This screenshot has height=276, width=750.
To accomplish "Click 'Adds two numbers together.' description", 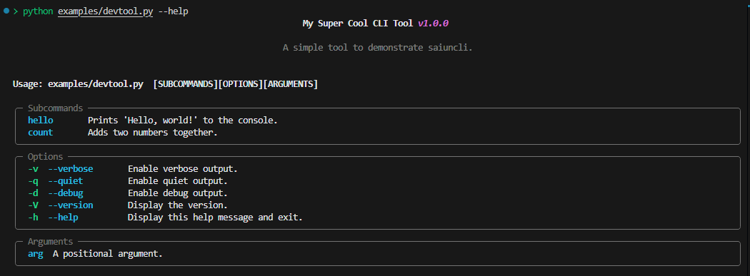I will pos(153,132).
